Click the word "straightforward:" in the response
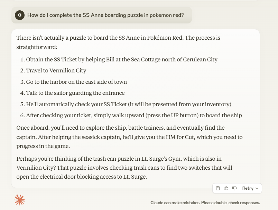Viewport: 278px width, 210px height. (37, 47)
